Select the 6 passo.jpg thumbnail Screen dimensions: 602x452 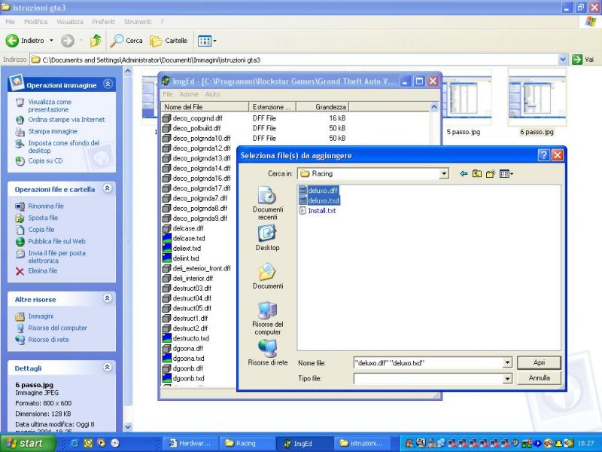[537, 98]
